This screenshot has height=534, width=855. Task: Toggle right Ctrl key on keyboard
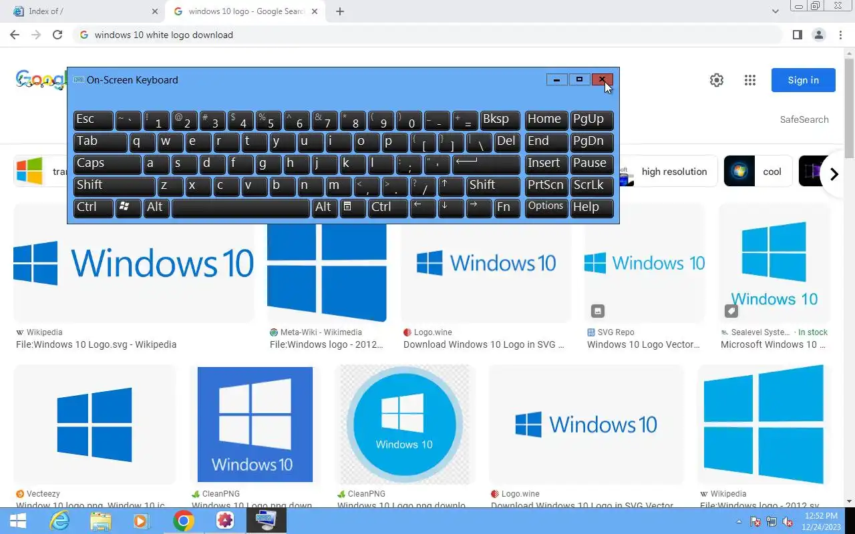coord(387,208)
